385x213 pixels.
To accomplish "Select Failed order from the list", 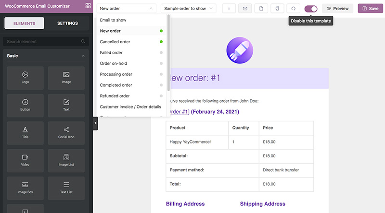I will click(x=131, y=52).
